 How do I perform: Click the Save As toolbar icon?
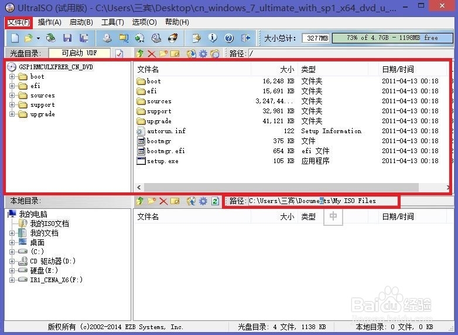[x=84, y=38]
